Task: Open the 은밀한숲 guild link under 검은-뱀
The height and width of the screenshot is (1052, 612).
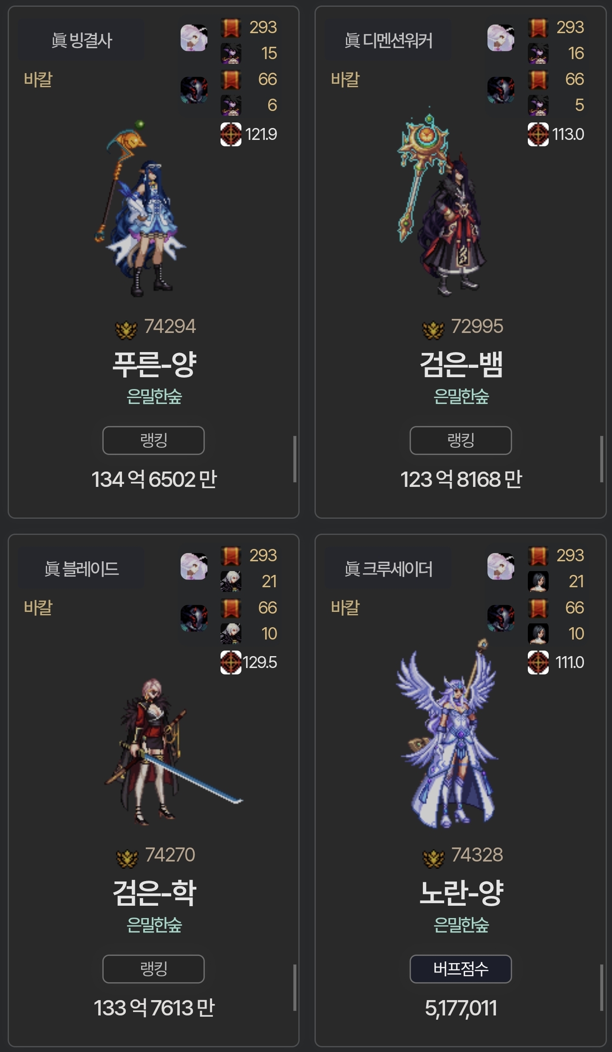Action: (461, 396)
